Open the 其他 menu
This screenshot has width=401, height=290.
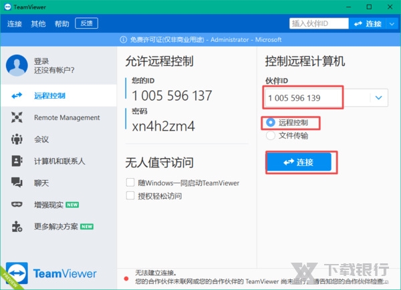pyautogui.click(x=38, y=24)
